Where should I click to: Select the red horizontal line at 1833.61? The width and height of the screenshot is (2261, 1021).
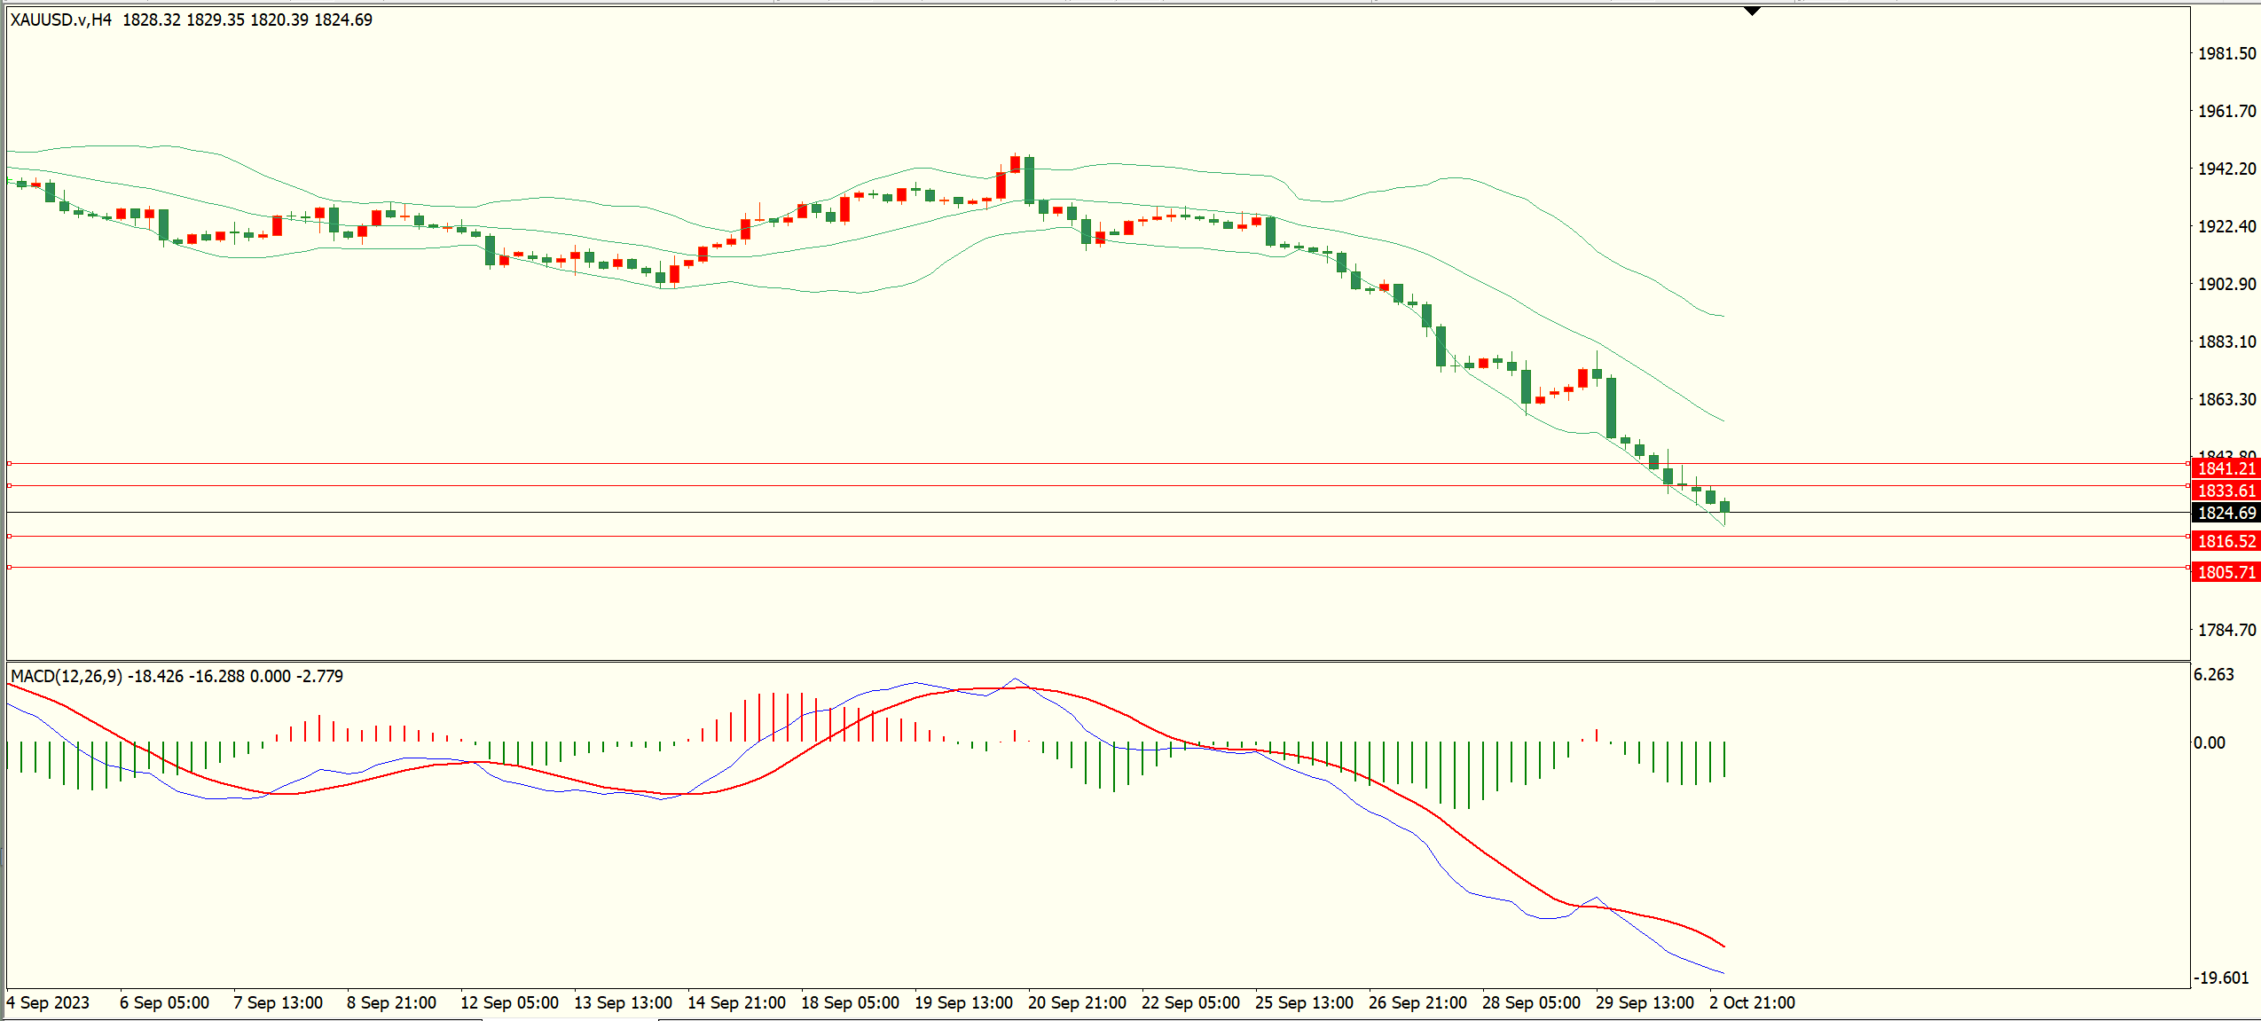click(x=1098, y=486)
